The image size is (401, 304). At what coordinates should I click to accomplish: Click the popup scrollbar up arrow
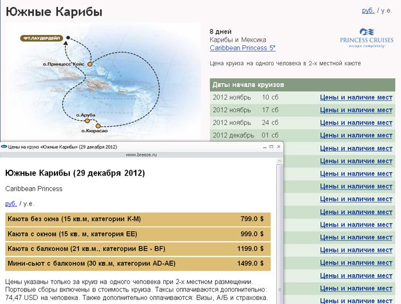click(x=280, y=161)
